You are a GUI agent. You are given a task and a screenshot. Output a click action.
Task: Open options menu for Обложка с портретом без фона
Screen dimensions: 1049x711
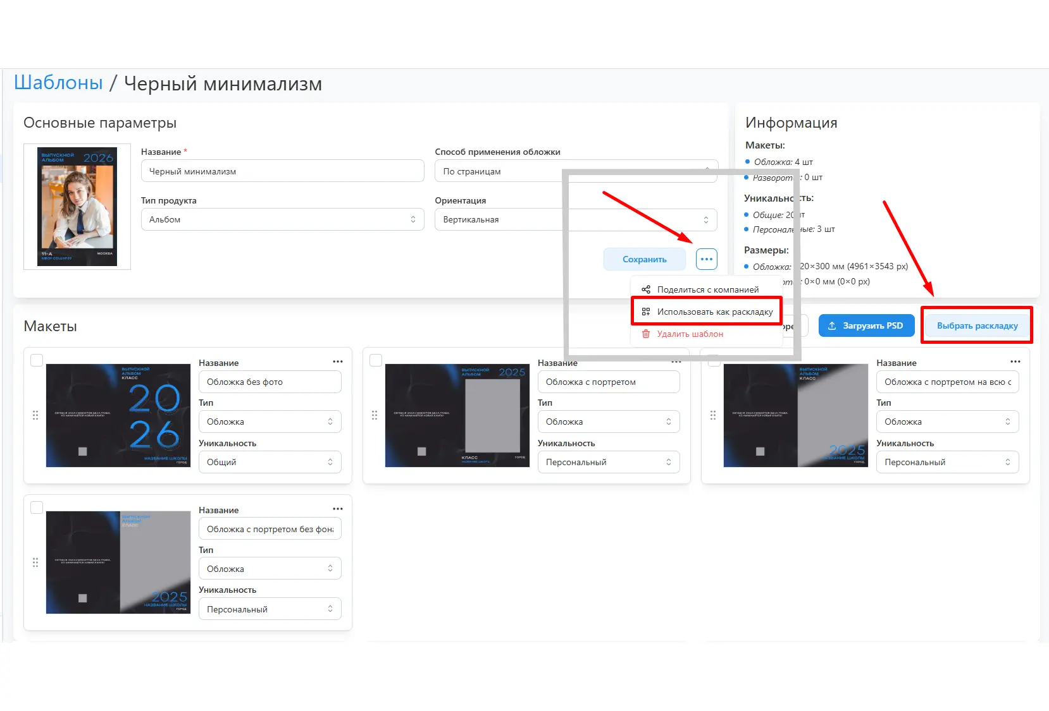338,509
